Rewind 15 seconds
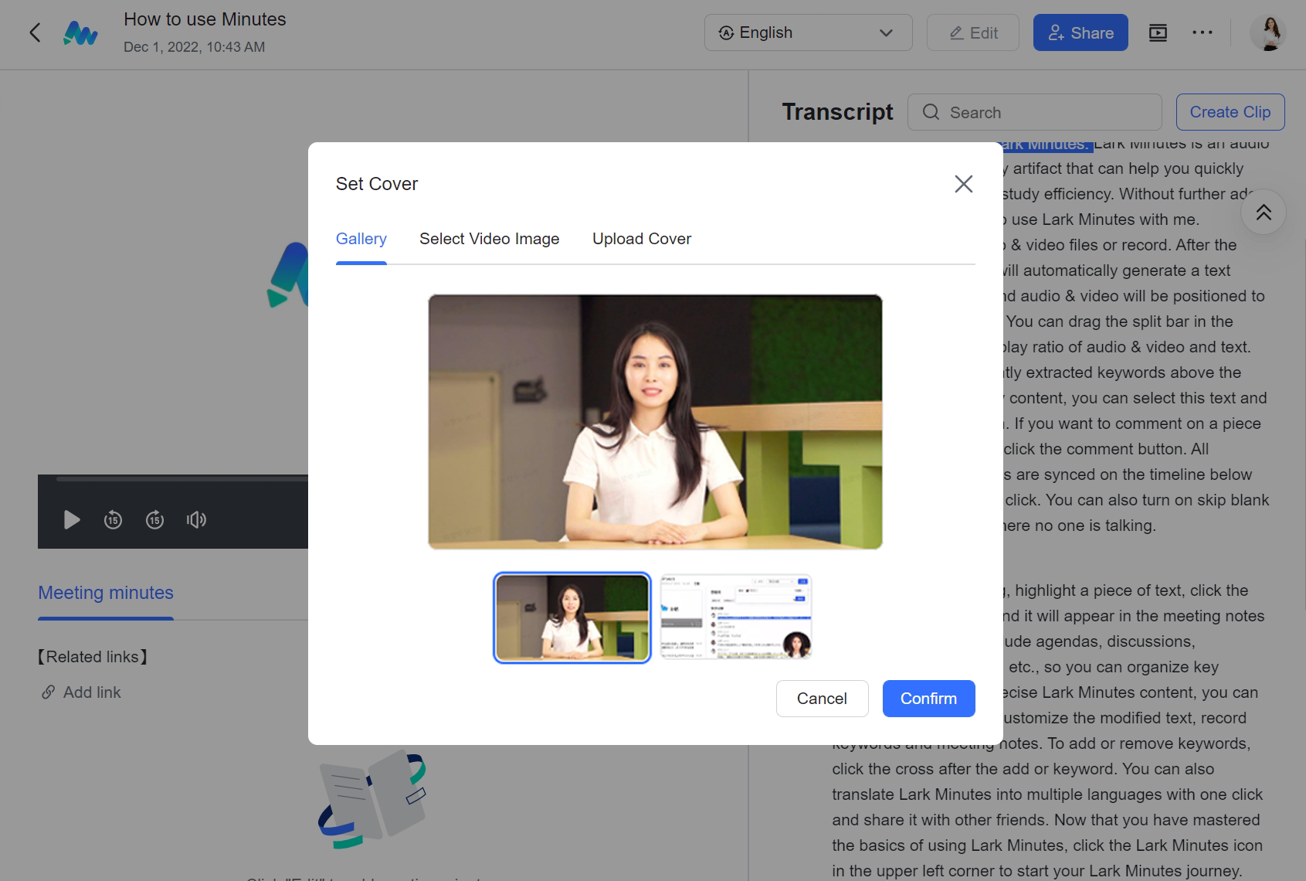 click(114, 520)
